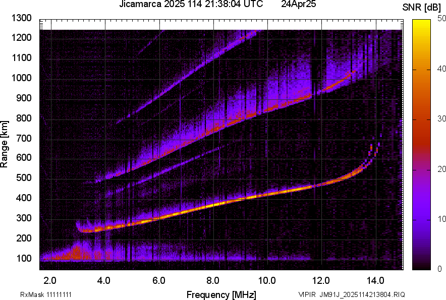
Task: Click the range axis value '1300'
Action: pyautogui.click(x=21, y=18)
